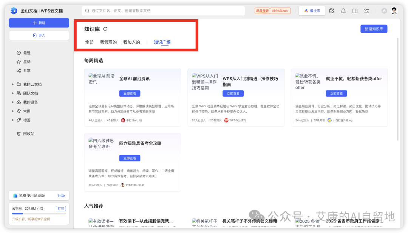Open the notifications bell
This screenshot has width=408, height=233.
pyautogui.click(x=343, y=11)
